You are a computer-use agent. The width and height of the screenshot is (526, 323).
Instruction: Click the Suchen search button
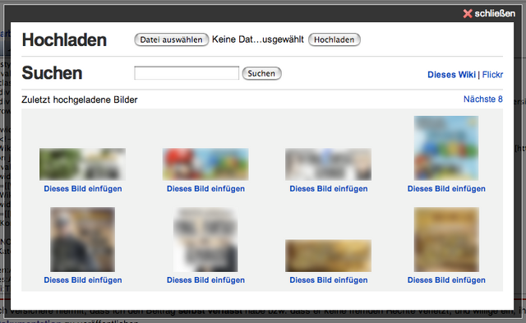261,73
